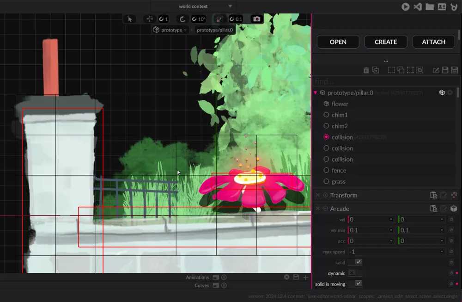Open the world context dropdown
462x302 pixels.
coord(193,6)
